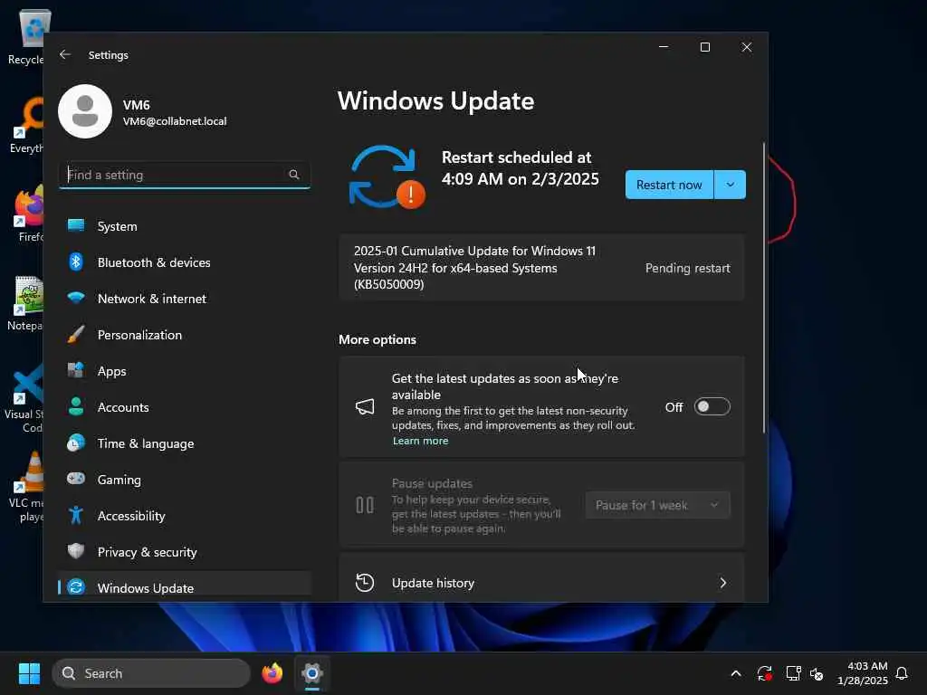Open Privacy & security

pyautogui.click(x=185, y=551)
